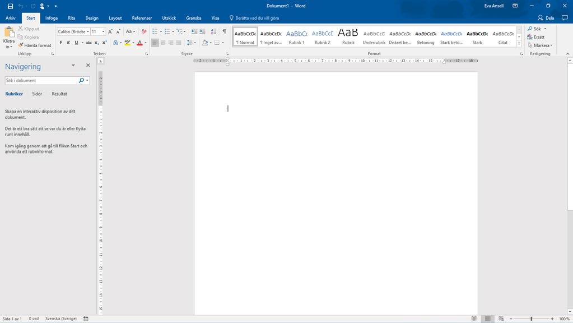
Task: Apply subscript formatting
Action: (x=96, y=43)
